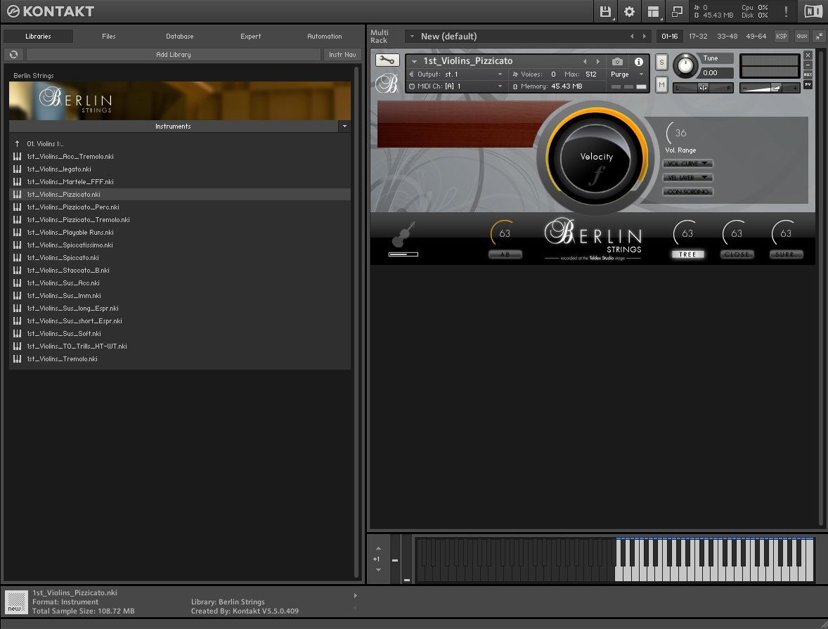Toggle the CON SORDINO button
This screenshot has width=828, height=629.
pyautogui.click(x=687, y=192)
